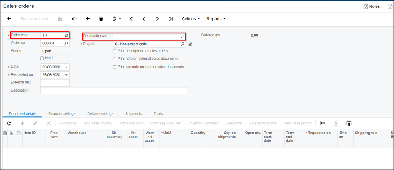394x170 pixels.
Task: Open Notes at the top right
Action: (371, 6)
